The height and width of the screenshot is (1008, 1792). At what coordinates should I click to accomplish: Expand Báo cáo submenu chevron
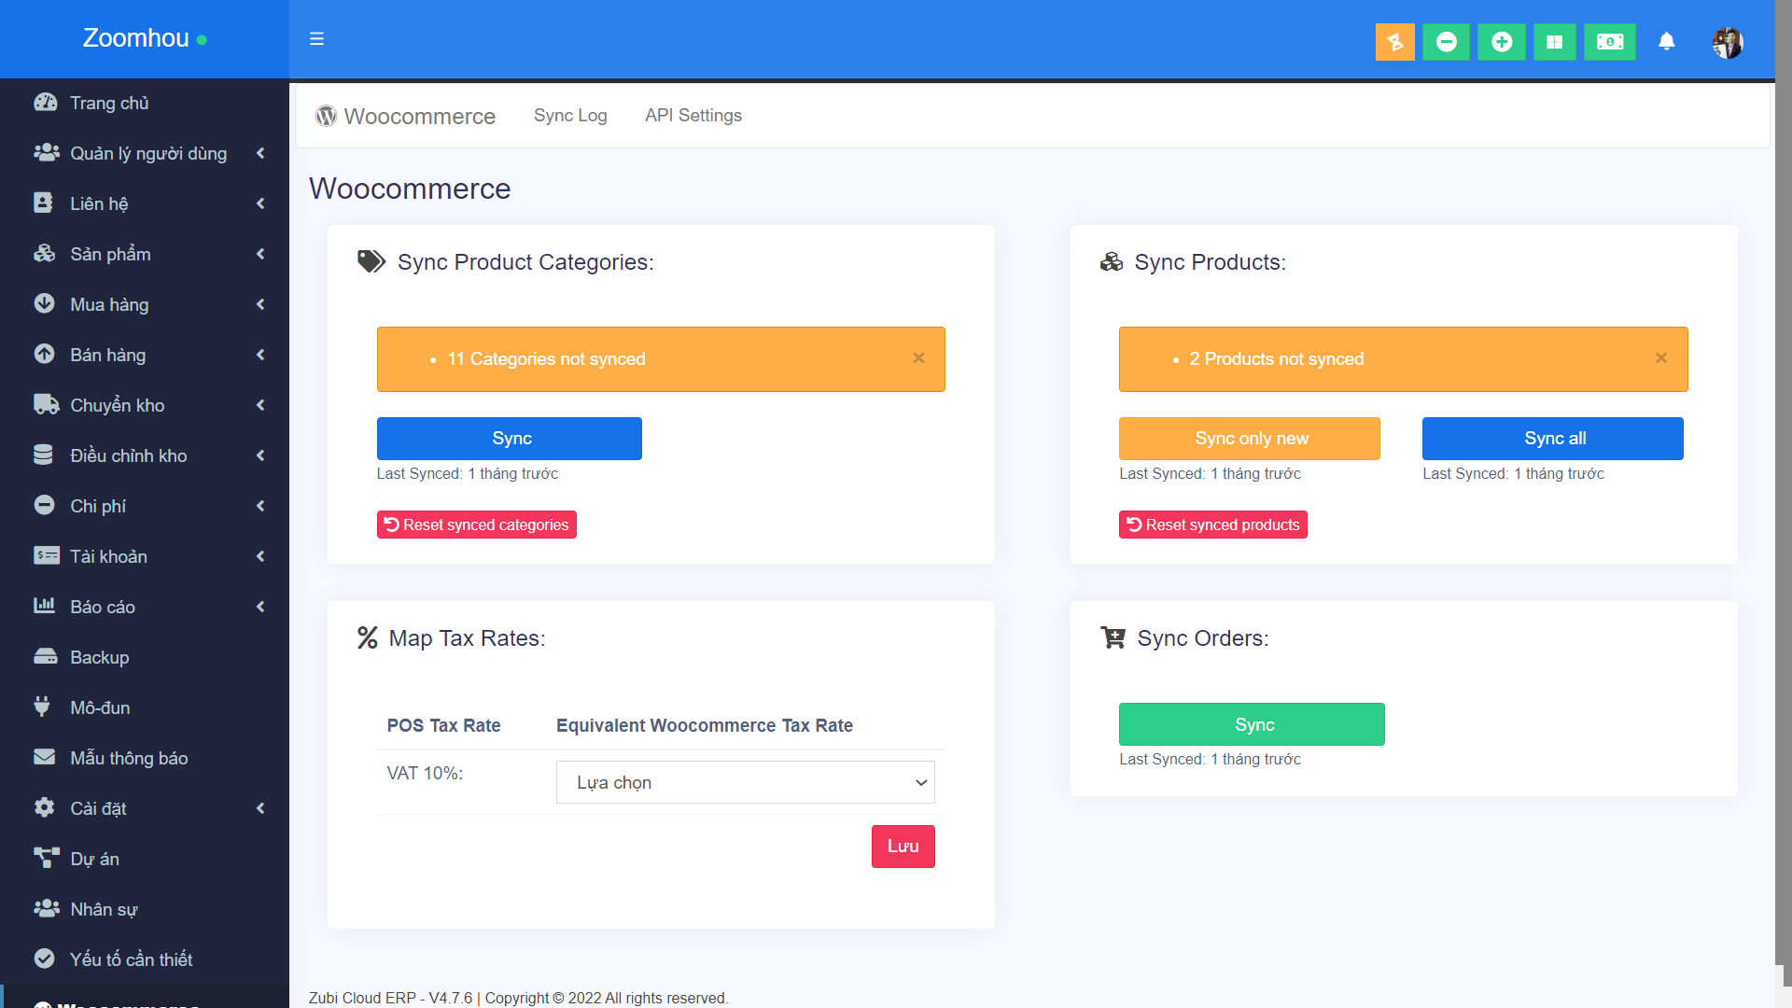pos(260,607)
